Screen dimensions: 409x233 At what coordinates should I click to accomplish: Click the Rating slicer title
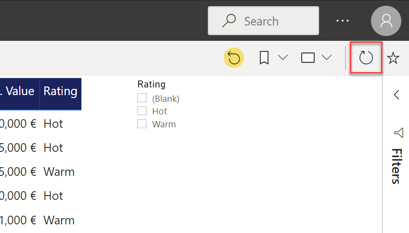tap(151, 84)
